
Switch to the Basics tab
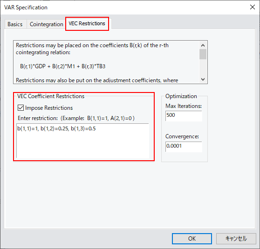15,24
